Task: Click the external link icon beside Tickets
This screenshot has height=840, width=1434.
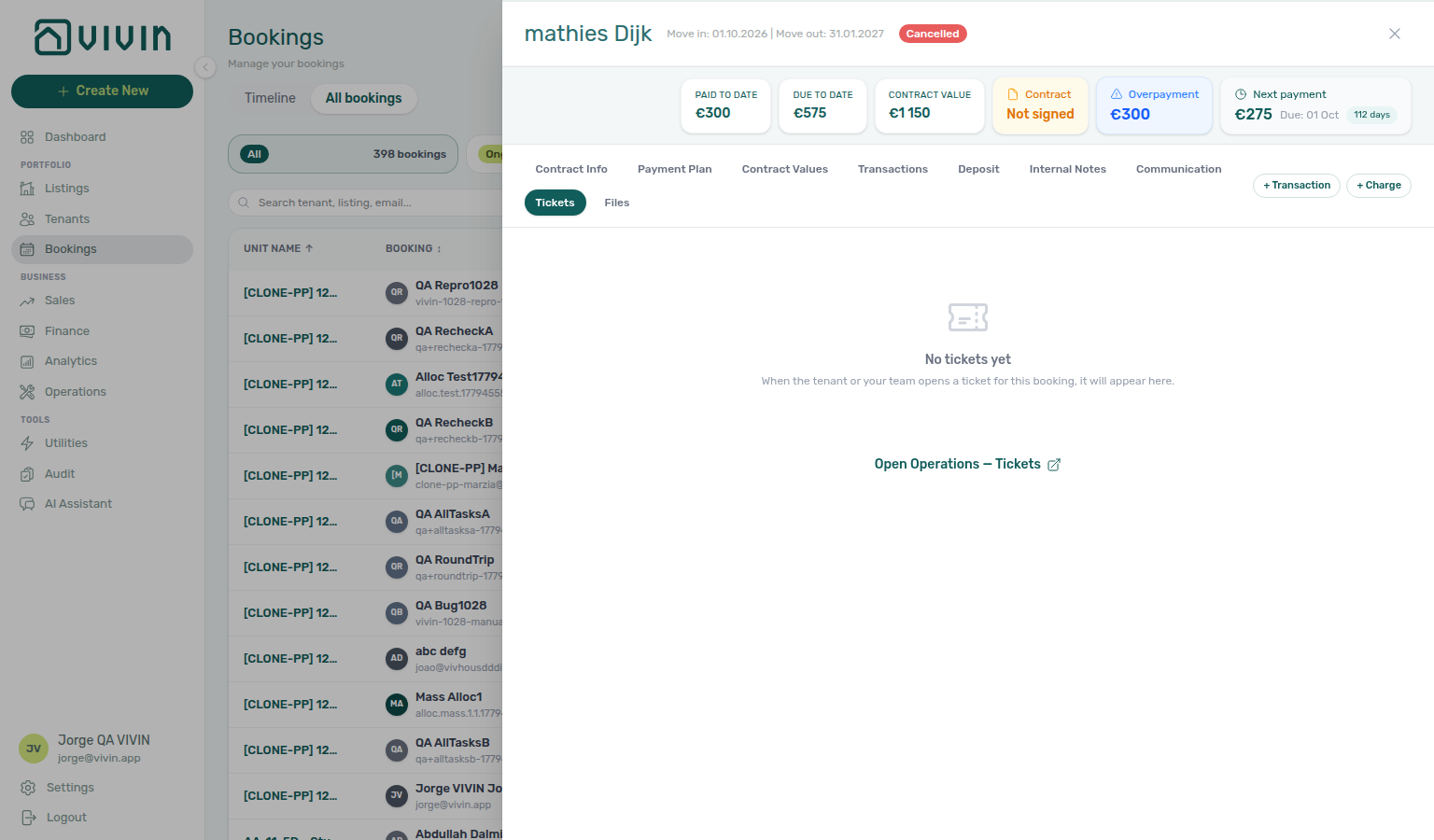Action: click(x=1054, y=465)
